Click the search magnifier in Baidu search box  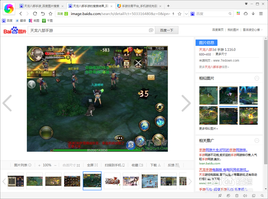click(x=230, y=14)
